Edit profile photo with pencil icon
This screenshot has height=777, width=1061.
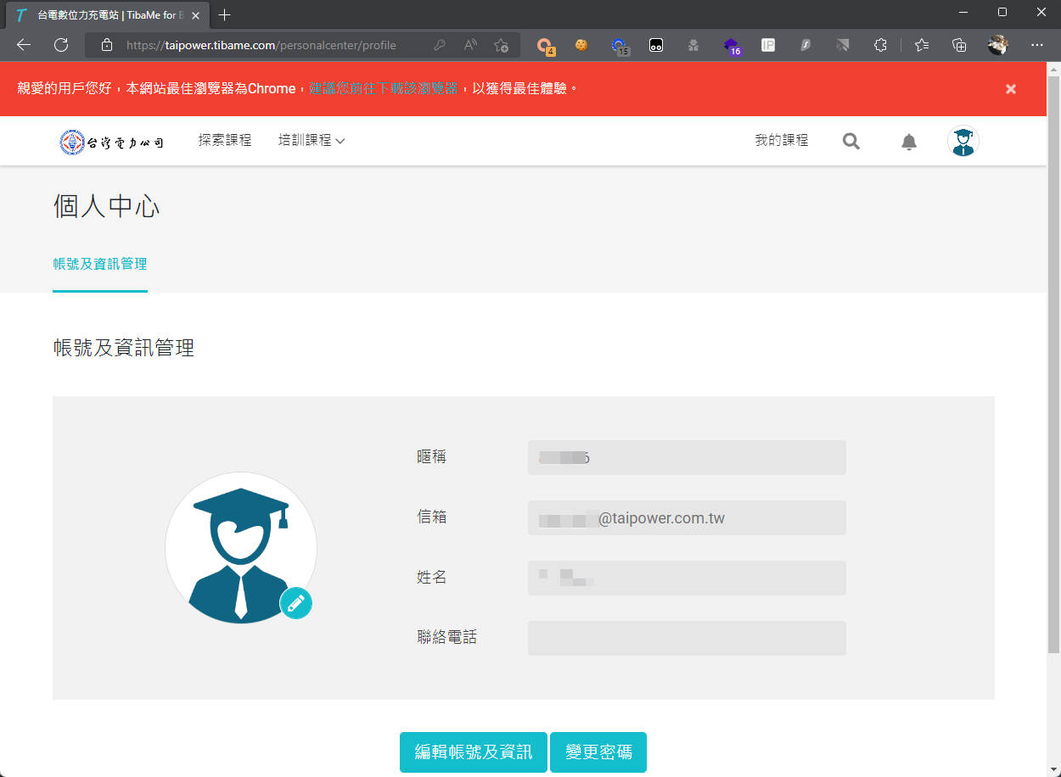pyautogui.click(x=296, y=603)
